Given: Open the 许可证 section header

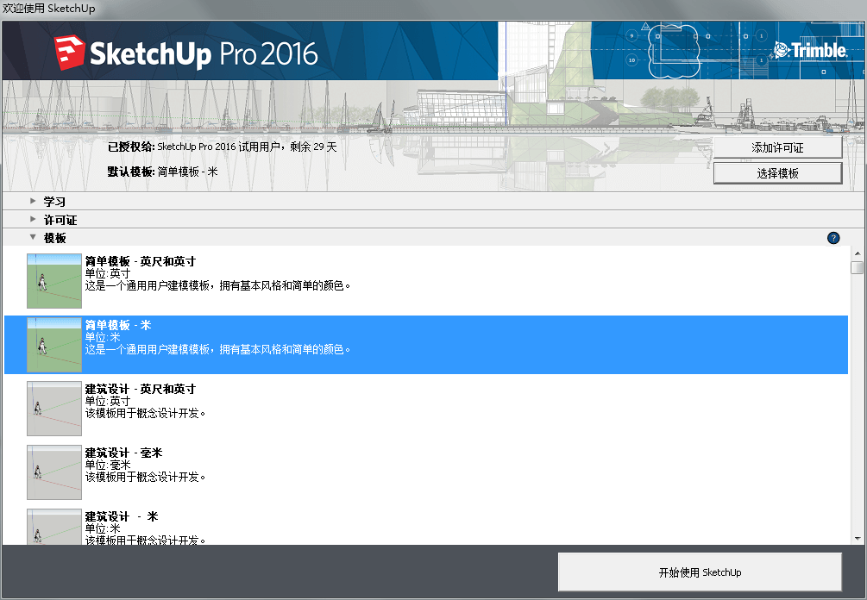Looking at the screenshot, I should 60,220.
